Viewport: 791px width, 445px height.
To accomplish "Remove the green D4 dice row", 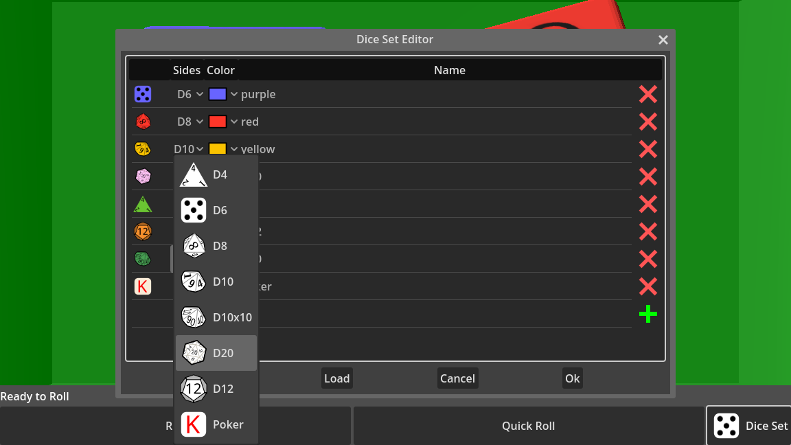I will [647, 204].
